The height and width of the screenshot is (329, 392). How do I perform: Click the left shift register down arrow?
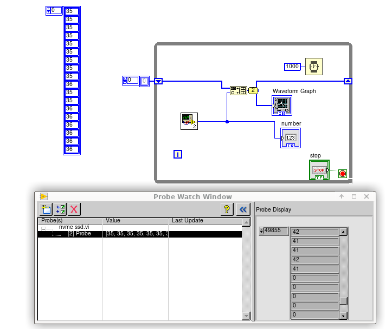[x=158, y=81]
